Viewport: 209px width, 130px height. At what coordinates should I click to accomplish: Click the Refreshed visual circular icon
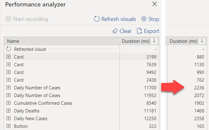tap(9, 49)
